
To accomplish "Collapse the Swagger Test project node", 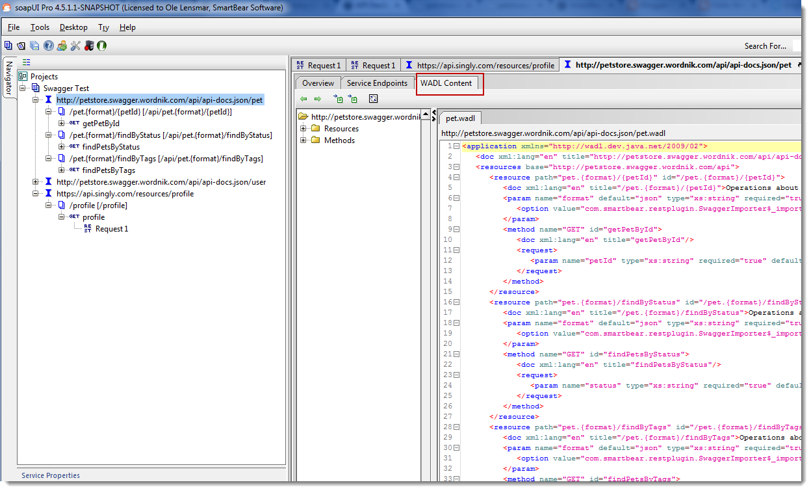I will tap(23, 88).
